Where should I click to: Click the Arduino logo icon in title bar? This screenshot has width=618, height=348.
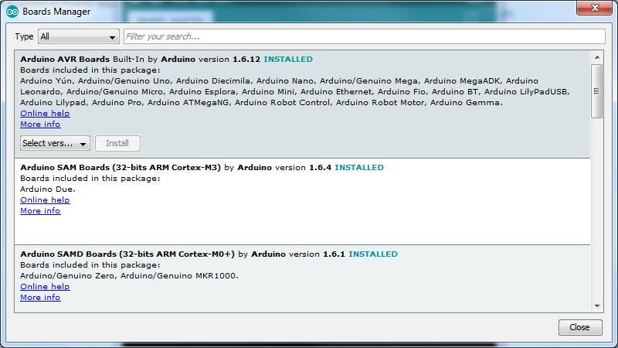point(12,12)
